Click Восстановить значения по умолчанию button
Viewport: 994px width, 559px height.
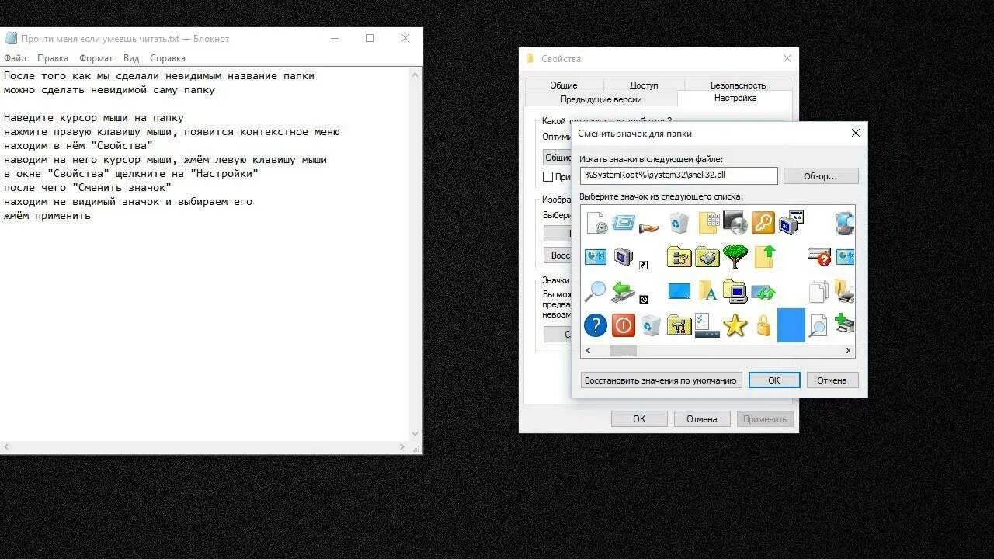(x=661, y=380)
